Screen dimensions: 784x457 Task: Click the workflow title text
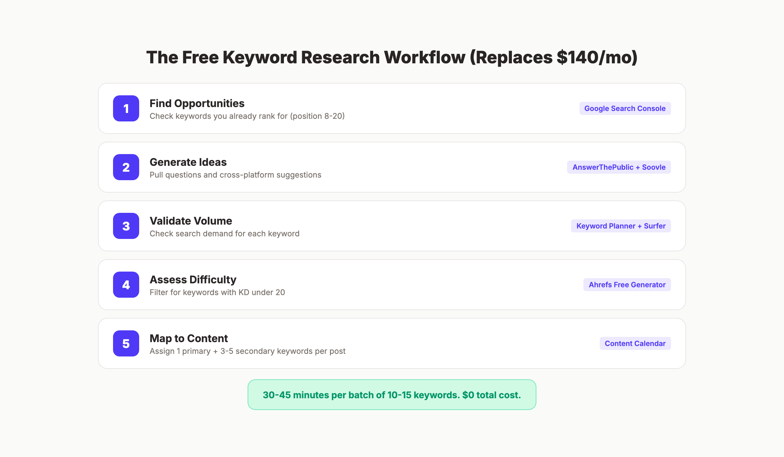coord(392,57)
